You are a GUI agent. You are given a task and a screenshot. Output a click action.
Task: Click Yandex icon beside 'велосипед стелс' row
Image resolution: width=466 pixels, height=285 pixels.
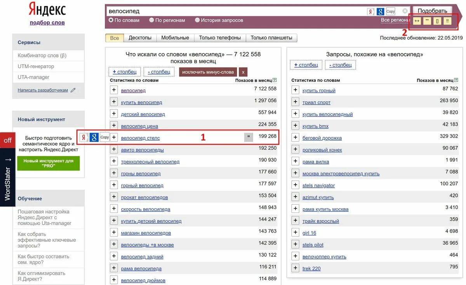click(84, 137)
